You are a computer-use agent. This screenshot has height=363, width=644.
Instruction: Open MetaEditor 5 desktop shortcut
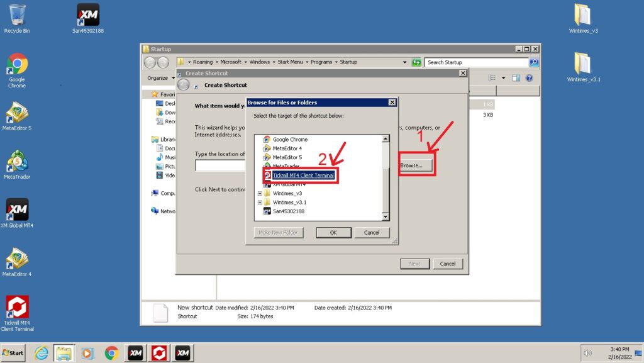(x=17, y=116)
